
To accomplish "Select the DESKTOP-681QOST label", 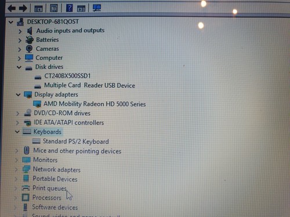I will pos(53,21).
